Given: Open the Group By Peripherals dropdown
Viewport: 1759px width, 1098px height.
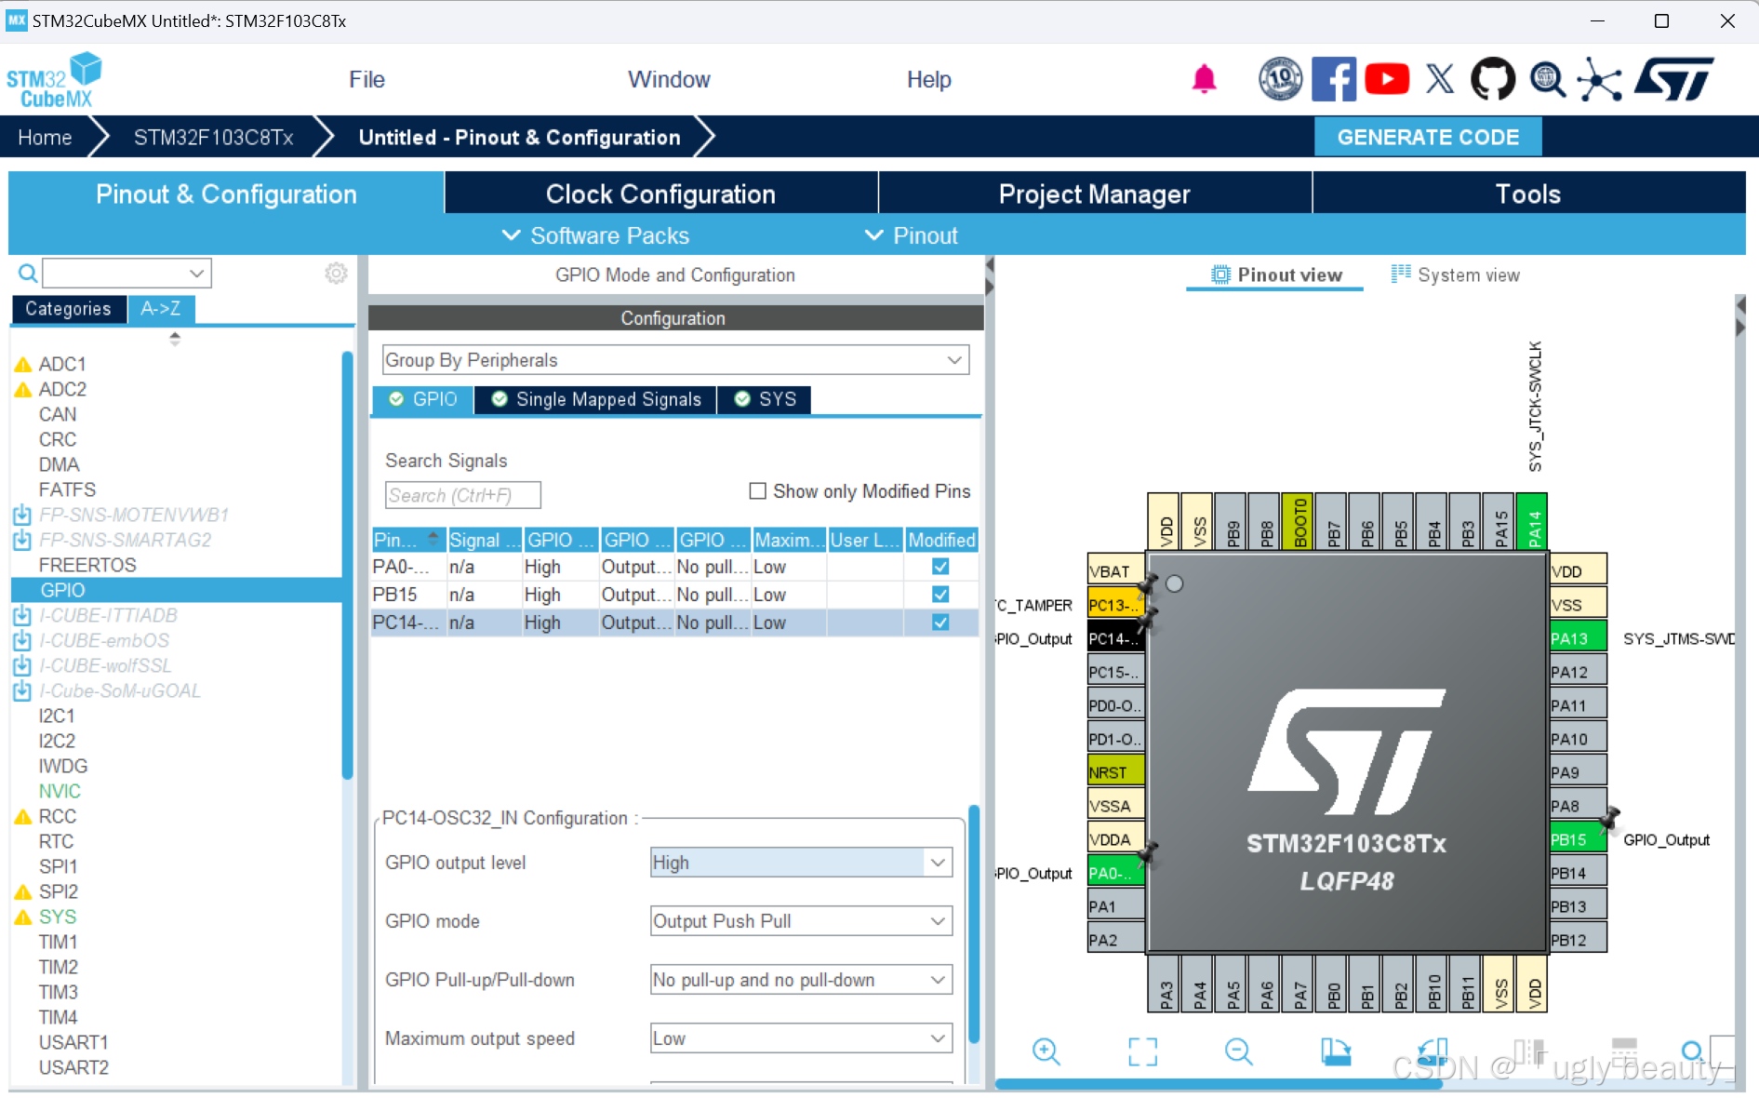Looking at the screenshot, I should point(675,360).
